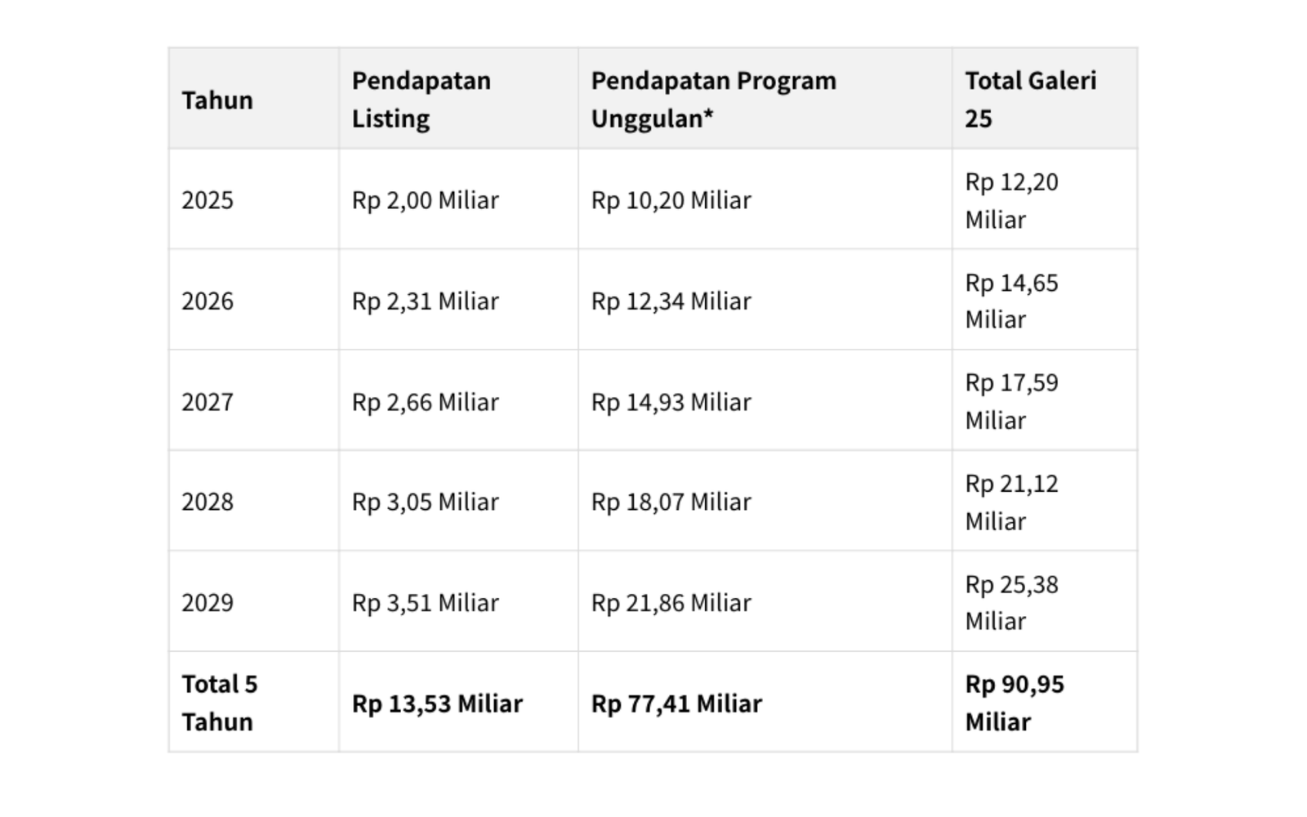Select the 2026 year cell
The width and height of the screenshot is (1307, 817).
207,301
